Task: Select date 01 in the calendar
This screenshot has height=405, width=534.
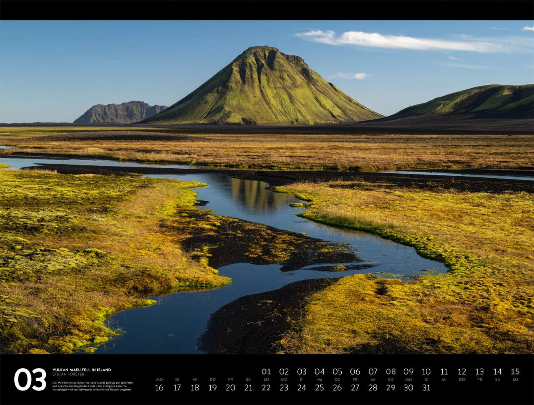Action: point(266,372)
